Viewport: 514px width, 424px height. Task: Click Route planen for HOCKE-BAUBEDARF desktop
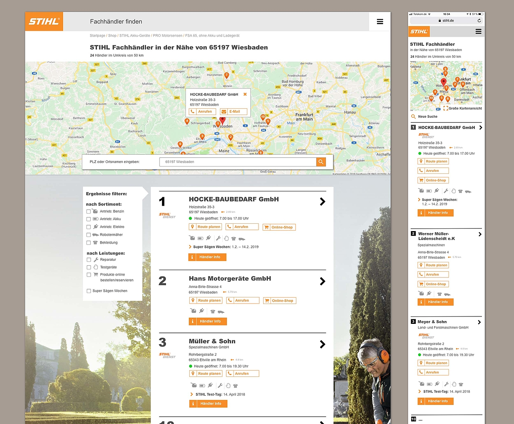tap(205, 227)
